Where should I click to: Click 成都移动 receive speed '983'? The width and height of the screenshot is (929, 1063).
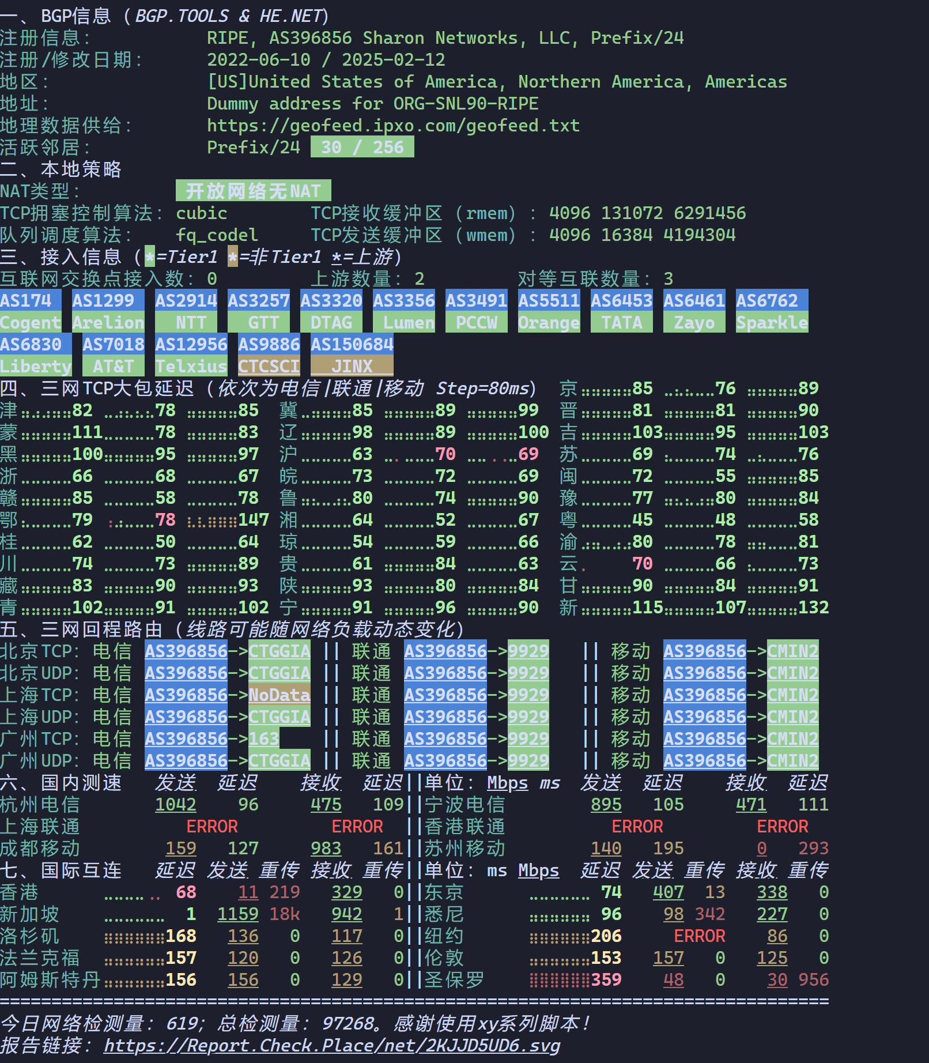(326, 849)
